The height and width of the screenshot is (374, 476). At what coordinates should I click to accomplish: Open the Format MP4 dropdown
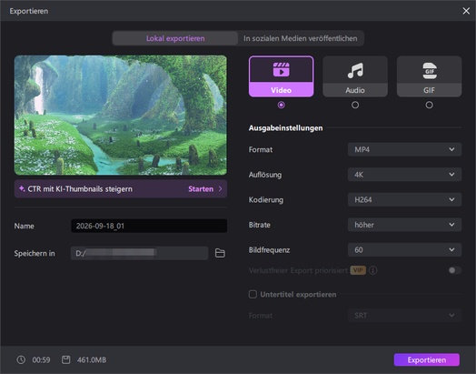pyautogui.click(x=404, y=149)
